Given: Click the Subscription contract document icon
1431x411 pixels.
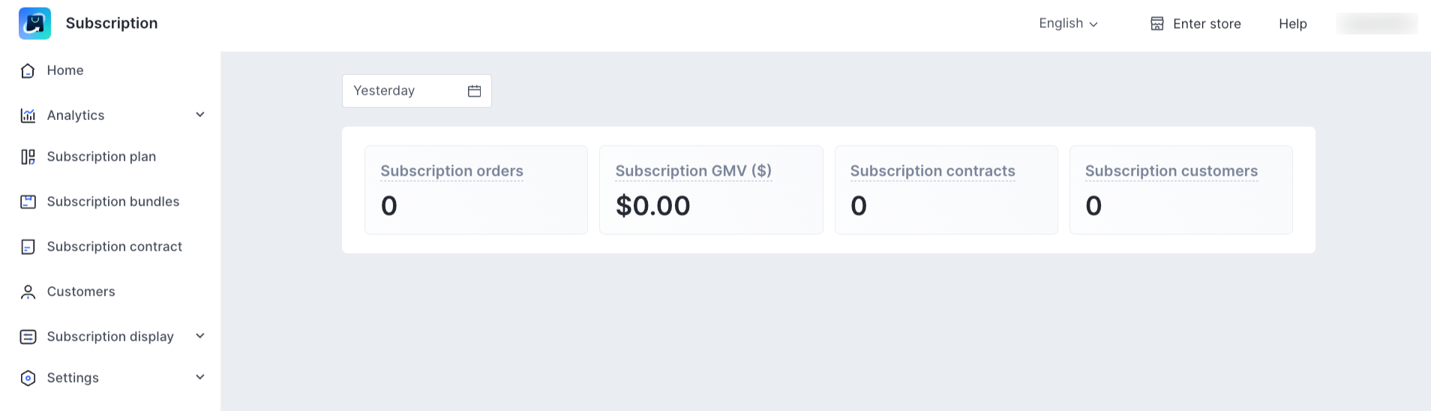Looking at the screenshot, I should tap(28, 247).
